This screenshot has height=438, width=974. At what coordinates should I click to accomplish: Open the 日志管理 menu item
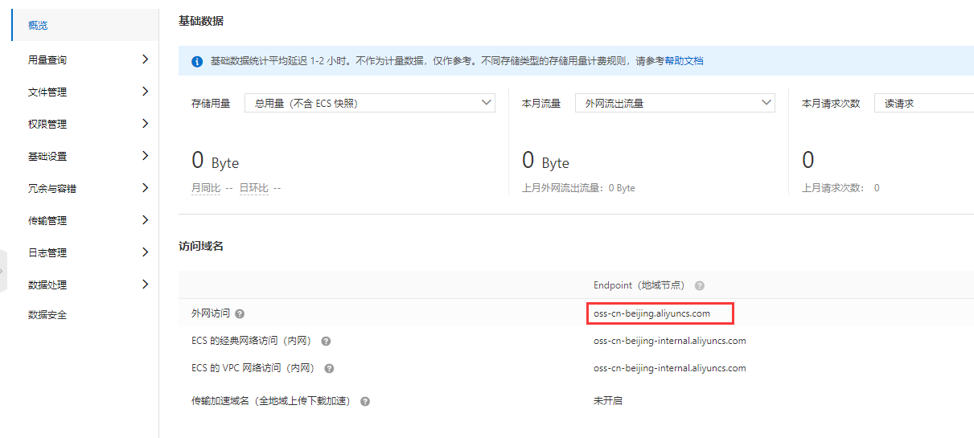coord(85,252)
